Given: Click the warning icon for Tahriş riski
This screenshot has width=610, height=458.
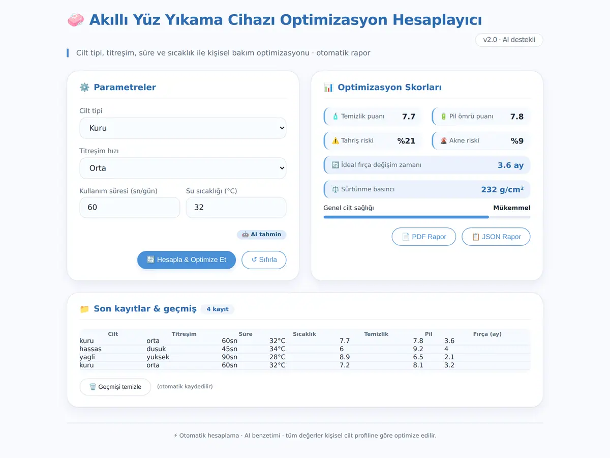Looking at the screenshot, I should point(335,141).
